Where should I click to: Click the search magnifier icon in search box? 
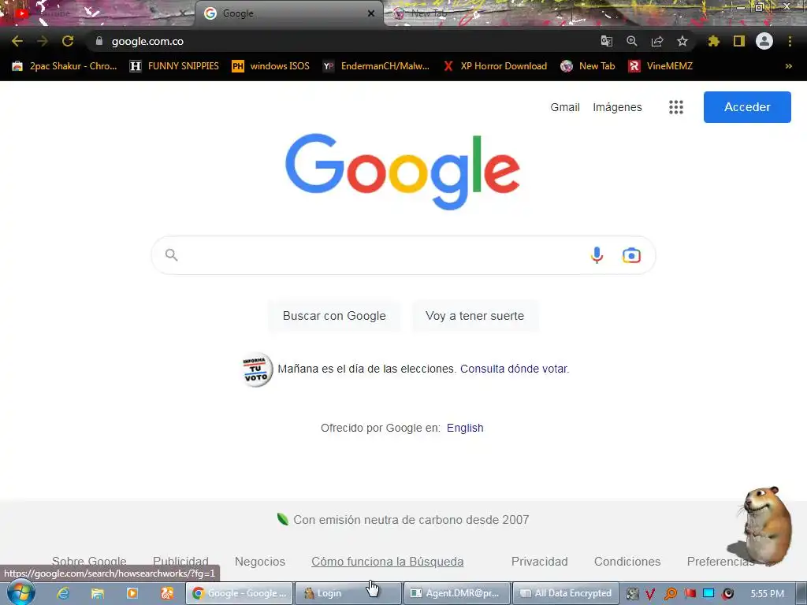point(171,254)
